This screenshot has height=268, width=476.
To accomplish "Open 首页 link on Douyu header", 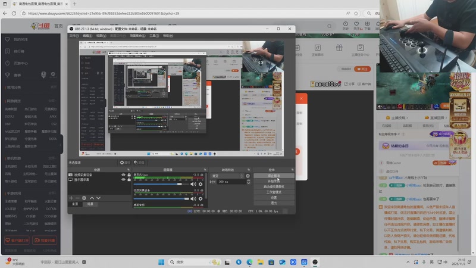I will pyautogui.click(x=58, y=26).
